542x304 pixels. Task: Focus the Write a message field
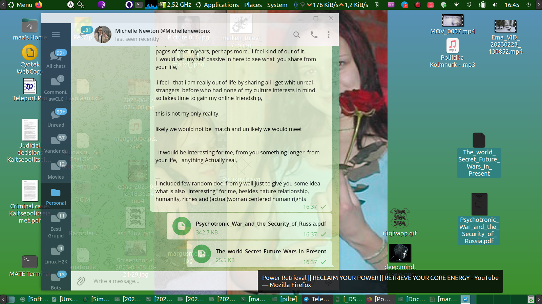coord(116,281)
